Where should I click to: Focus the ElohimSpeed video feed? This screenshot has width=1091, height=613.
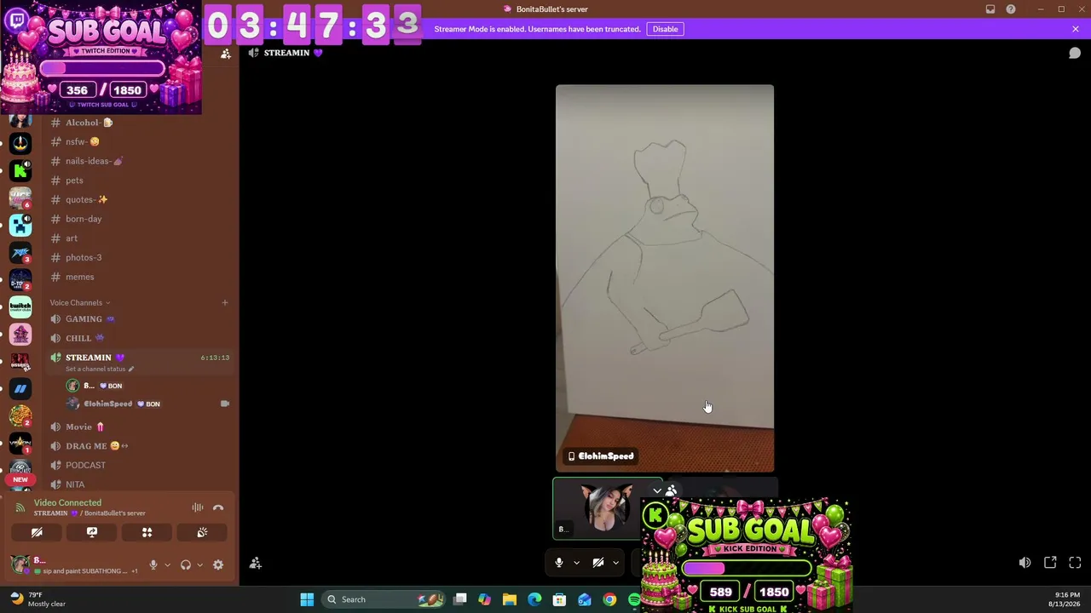[x=665, y=278]
